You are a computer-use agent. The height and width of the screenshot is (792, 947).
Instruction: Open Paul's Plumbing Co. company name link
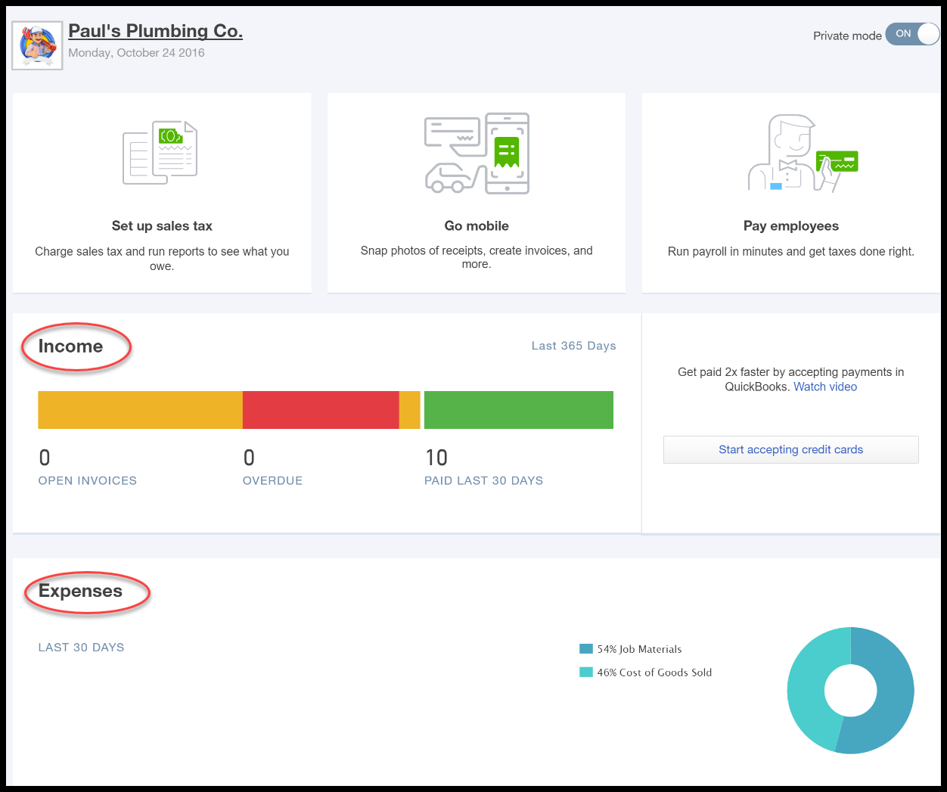[155, 31]
